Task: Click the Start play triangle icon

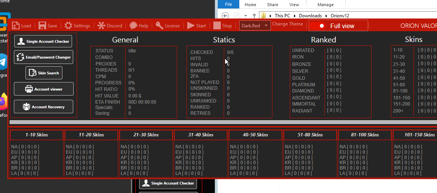Action: click(x=191, y=26)
